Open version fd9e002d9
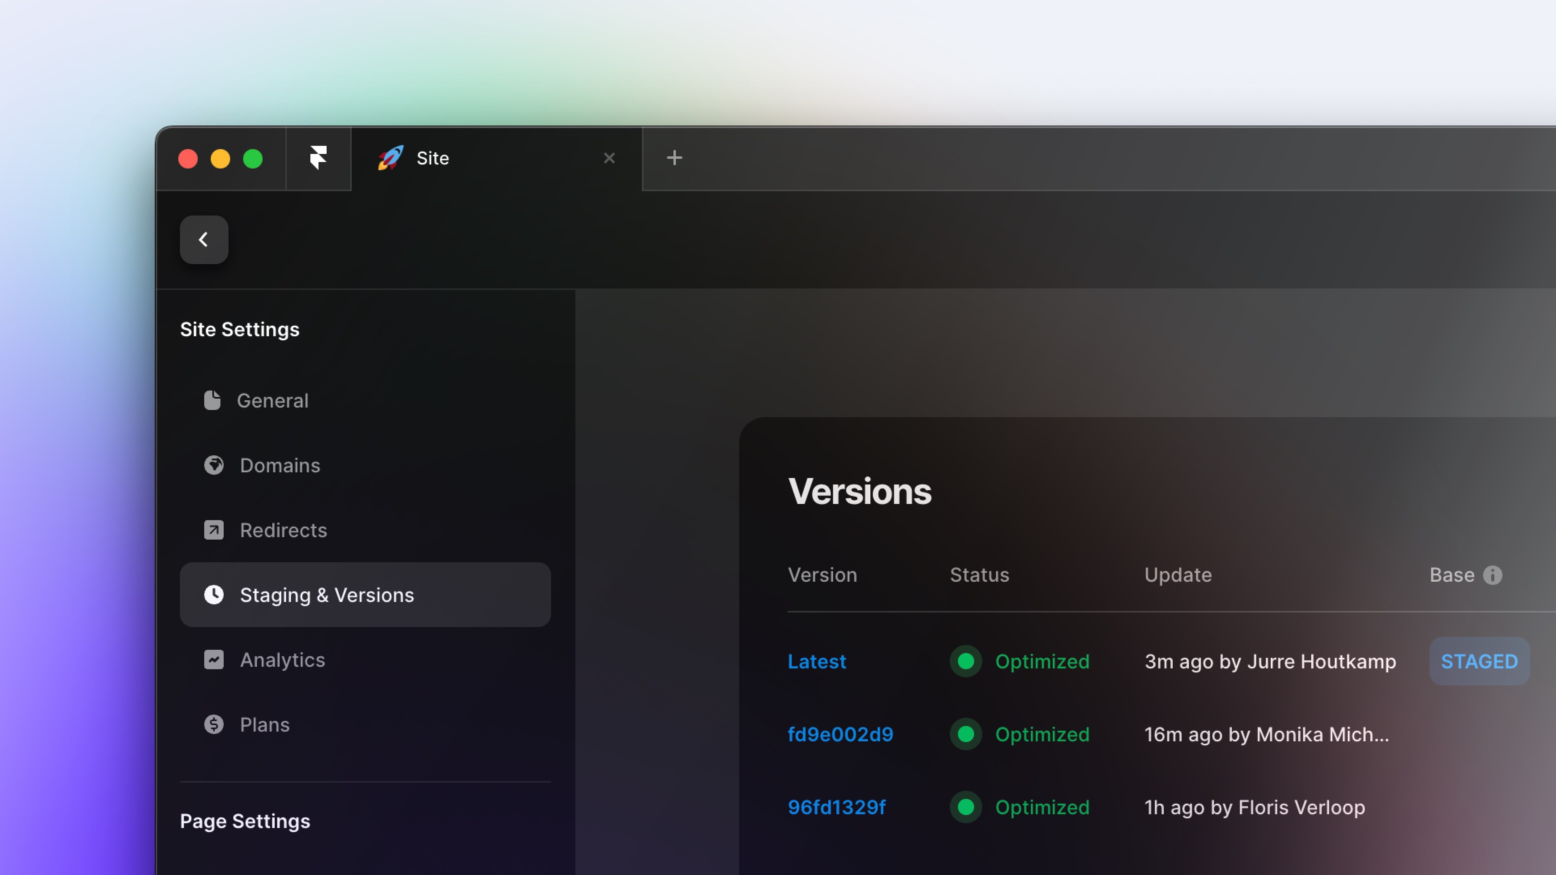The height and width of the screenshot is (875, 1556). click(840, 734)
